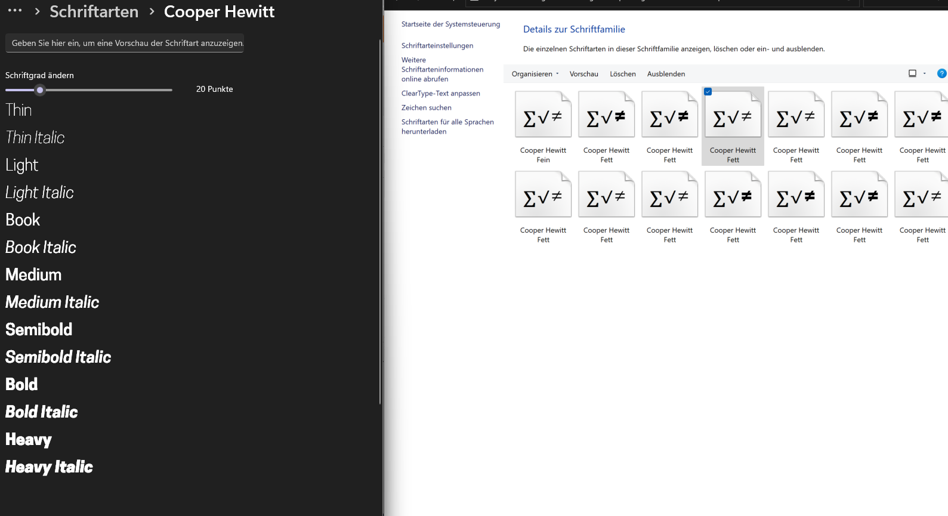Select the 'Heavy' font preview line
The image size is (948, 516).
pyautogui.click(x=29, y=440)
